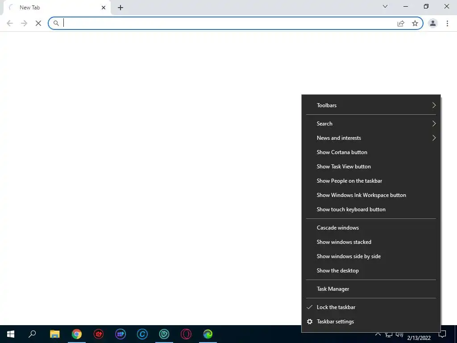Toggle Show Cortana button
This screenshot has width=457, height=343.
[371, 152]
